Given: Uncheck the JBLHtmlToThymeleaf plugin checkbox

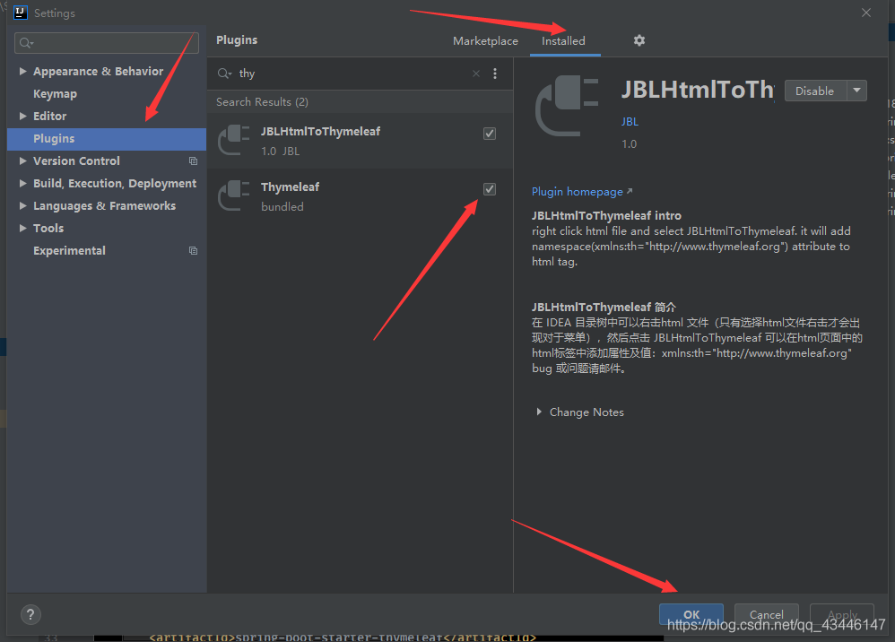Looking at the screenshot, I should [x=489, y=134].
